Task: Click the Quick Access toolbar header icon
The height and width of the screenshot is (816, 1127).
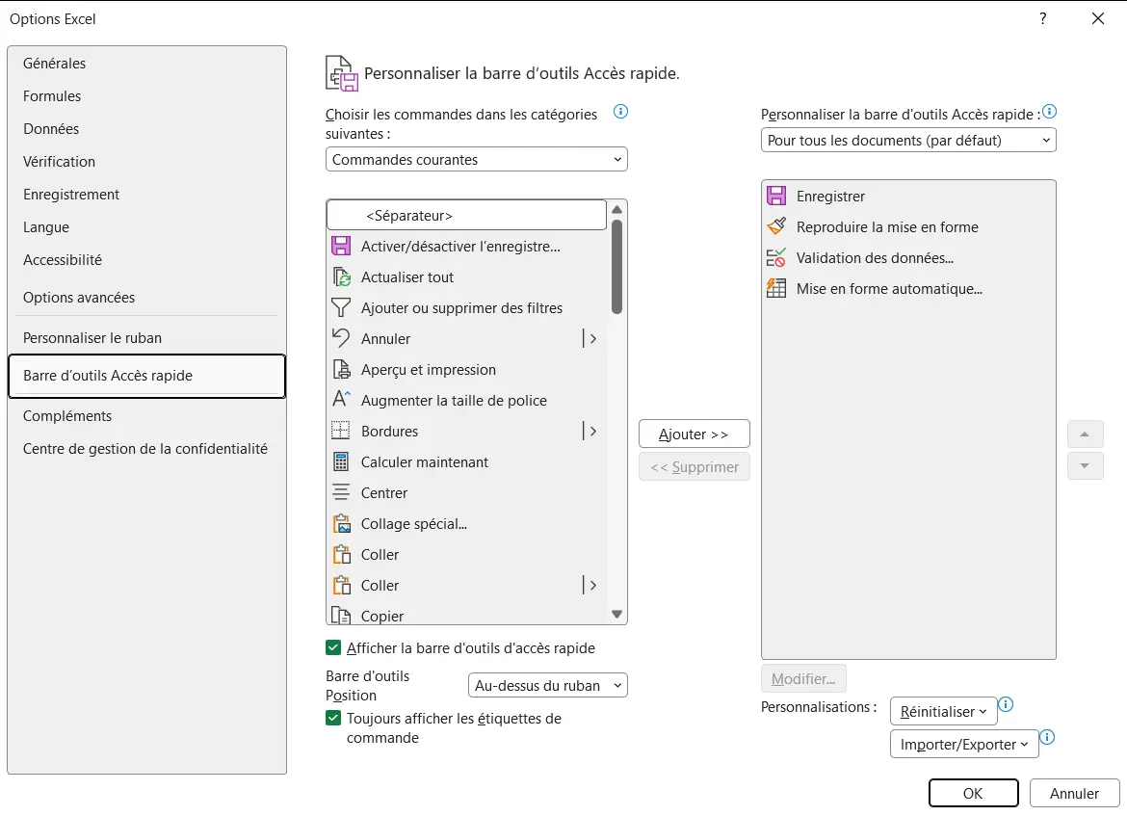Action: click(x=341, y=73)
